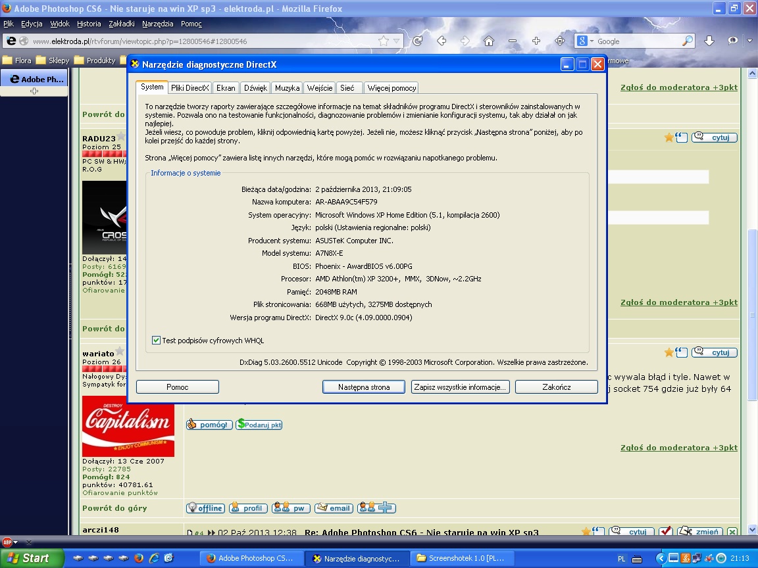Viewport: 758px width, 568px height.
Task: Go back using the back arrow
Action: click(442, 41)
